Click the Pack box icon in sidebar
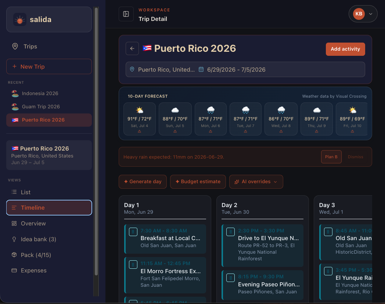385x304 pixels. (14, 255)
